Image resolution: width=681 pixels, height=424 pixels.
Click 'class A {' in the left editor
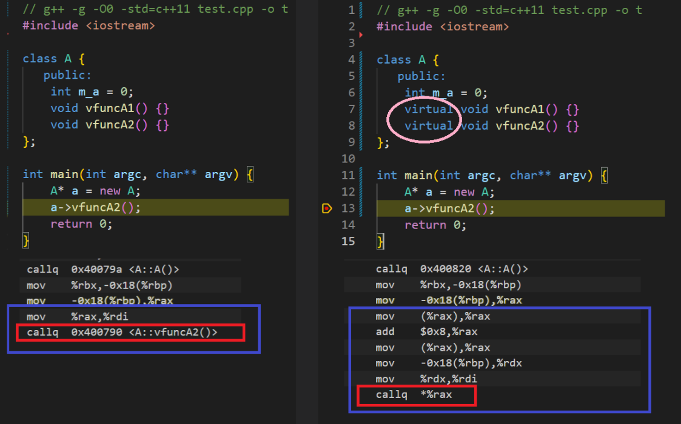point(53,59)
